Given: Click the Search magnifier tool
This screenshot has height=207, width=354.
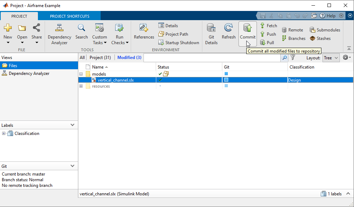Looking at the screenshot, I should click(x=82, y=31).
